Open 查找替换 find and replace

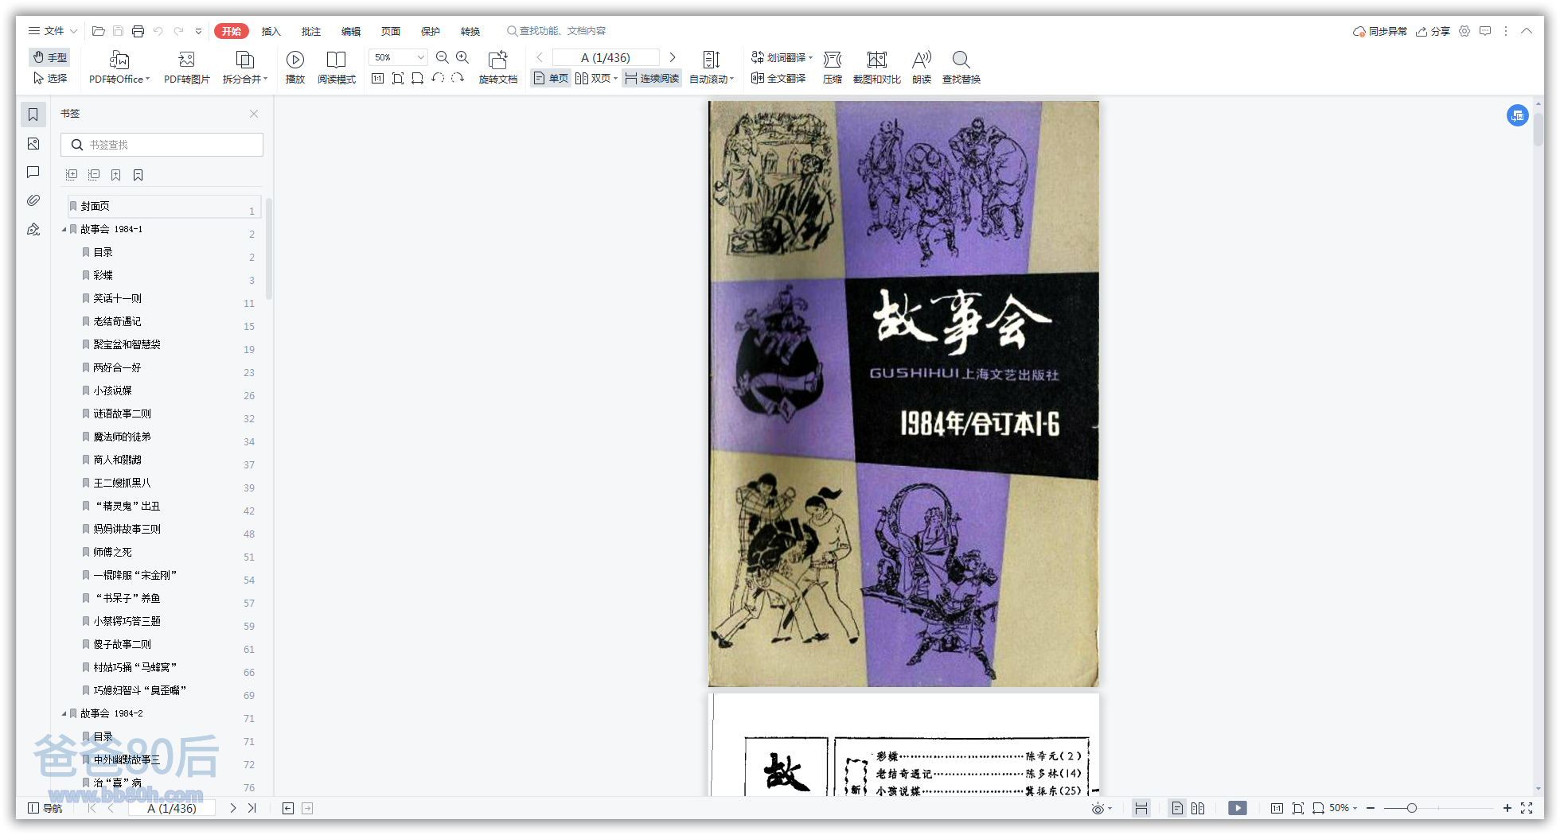click(x=961, y=67)
